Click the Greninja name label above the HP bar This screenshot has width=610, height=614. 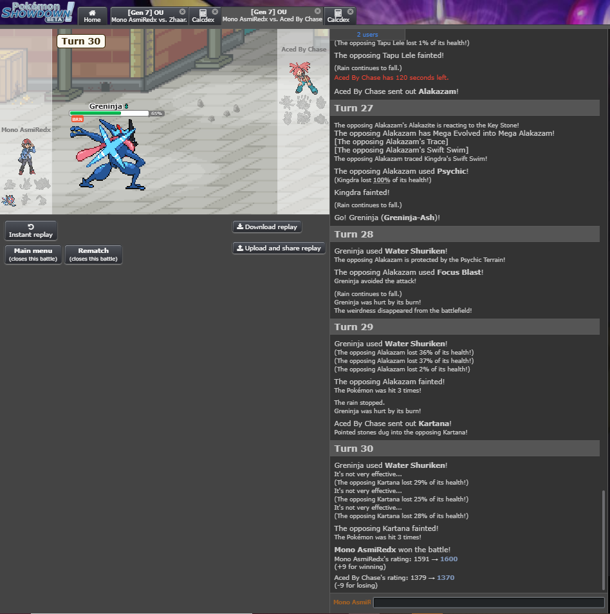106,106
